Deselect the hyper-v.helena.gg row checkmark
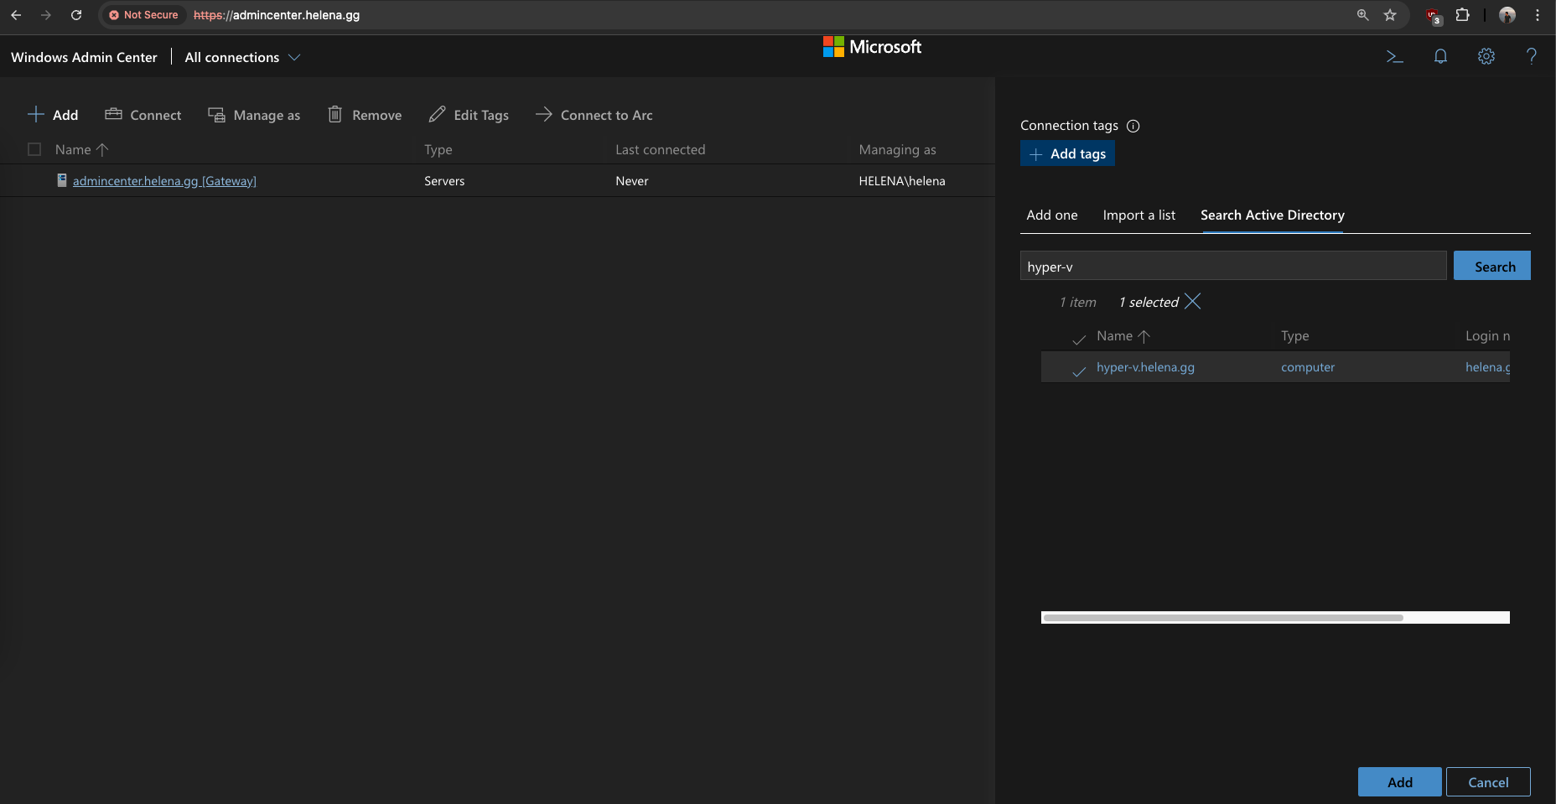The image size is (1556, 804). pos(1079,370)
